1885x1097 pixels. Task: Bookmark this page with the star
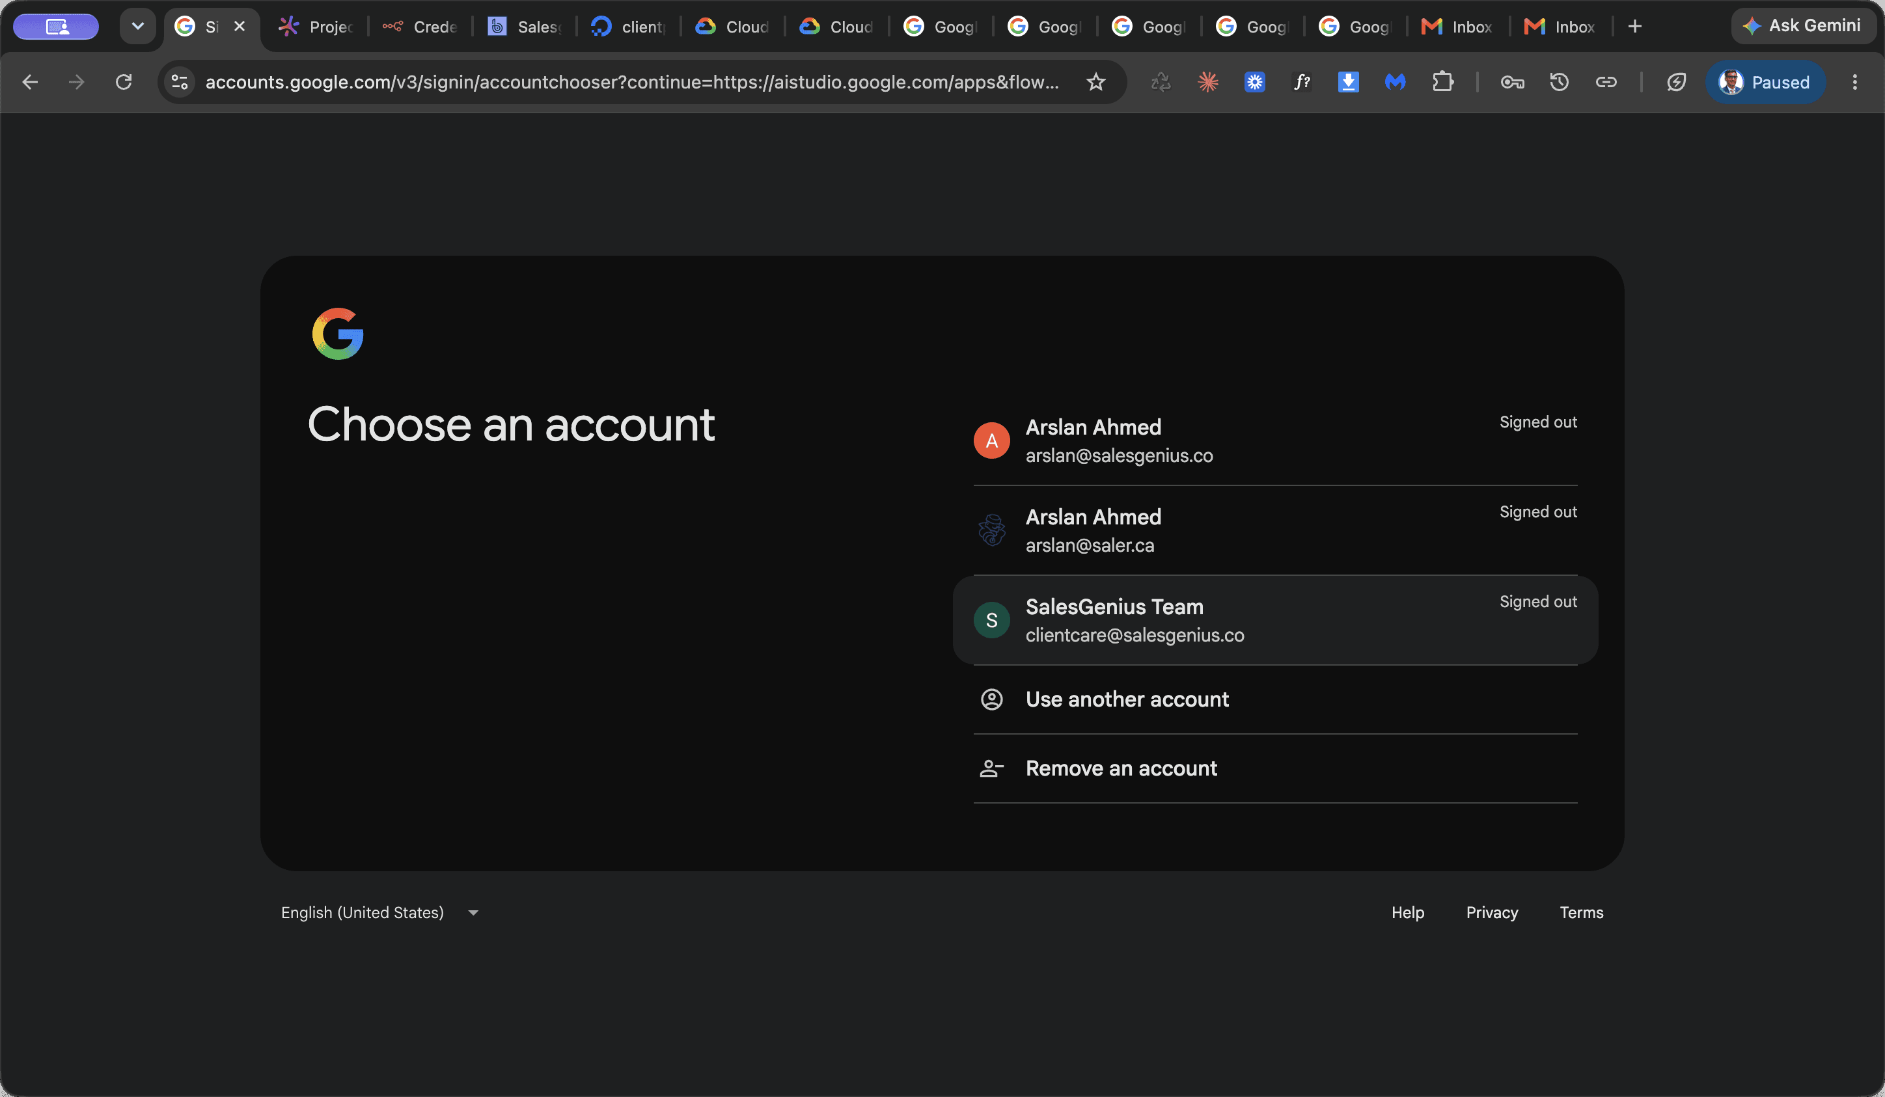(1096, 82)
